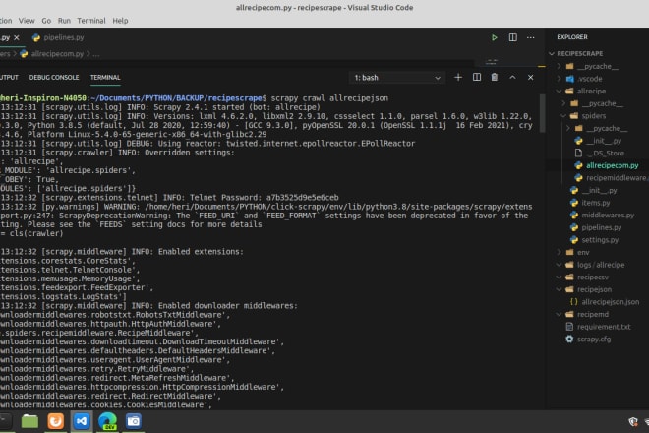Open __init__.py under allrecipe folder
This screenshot has height=433, width=649.
(599, 191)
